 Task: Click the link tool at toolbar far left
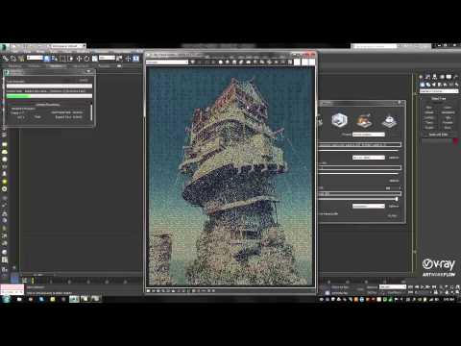click(6, 59)
